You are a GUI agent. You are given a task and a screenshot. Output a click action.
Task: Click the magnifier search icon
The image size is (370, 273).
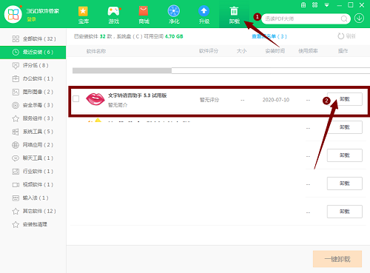pyautogui.click(x=344, y=18)
